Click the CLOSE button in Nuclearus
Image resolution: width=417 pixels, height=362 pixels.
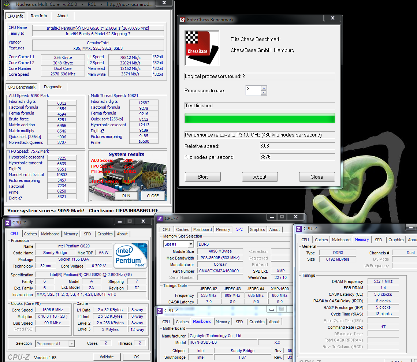pyautogui.click(x=153, y=196)
